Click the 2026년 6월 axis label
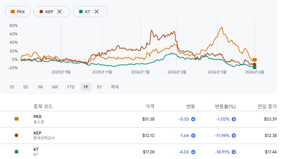281x159 pixels. coord(255,72)
